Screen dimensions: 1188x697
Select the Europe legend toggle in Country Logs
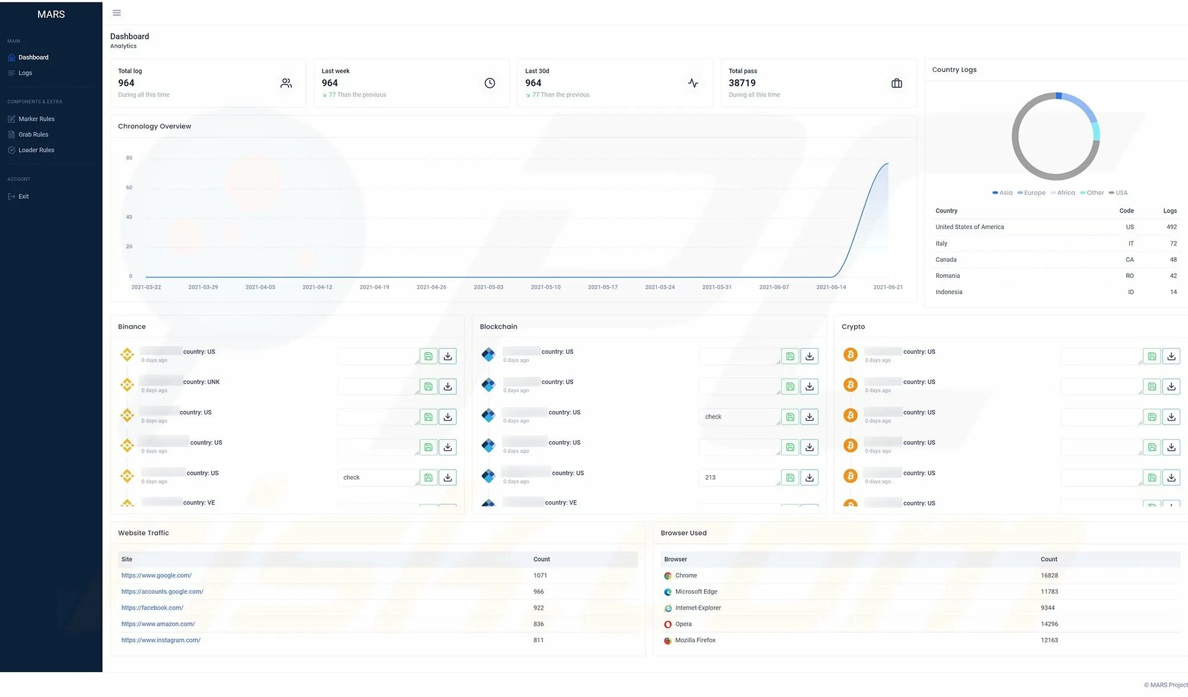1032,192
